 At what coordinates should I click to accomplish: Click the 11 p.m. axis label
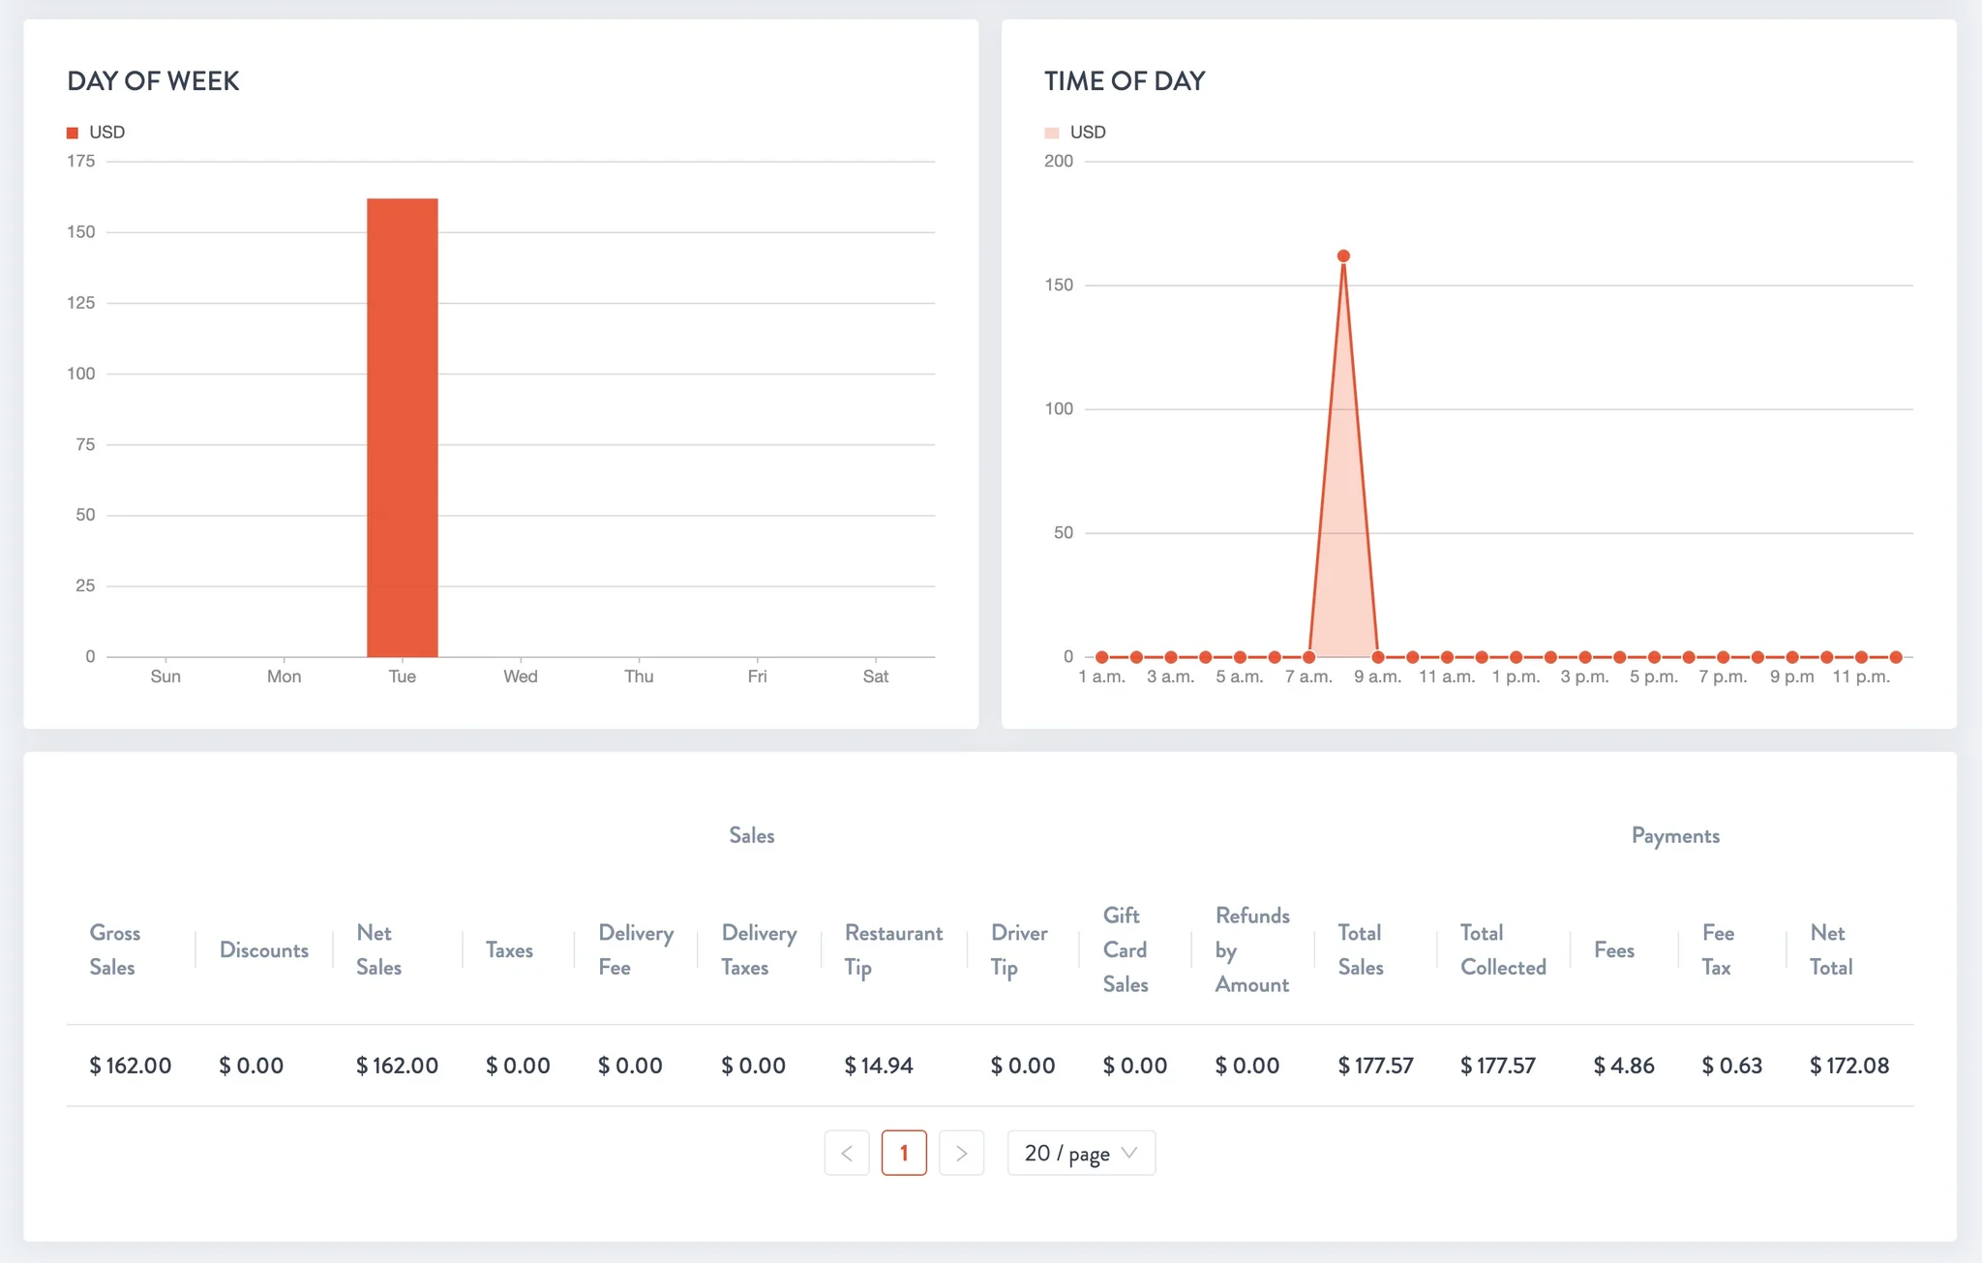tap(1861, 677)
